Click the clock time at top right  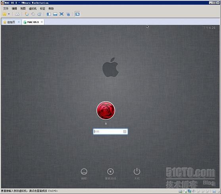pyautogui.click(x=209, y=28)
